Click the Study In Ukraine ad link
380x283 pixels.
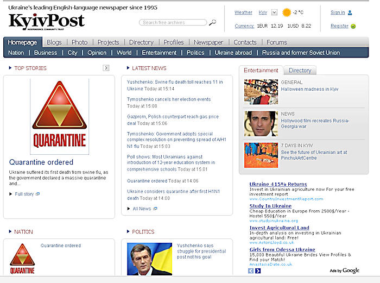click(270, 206)
